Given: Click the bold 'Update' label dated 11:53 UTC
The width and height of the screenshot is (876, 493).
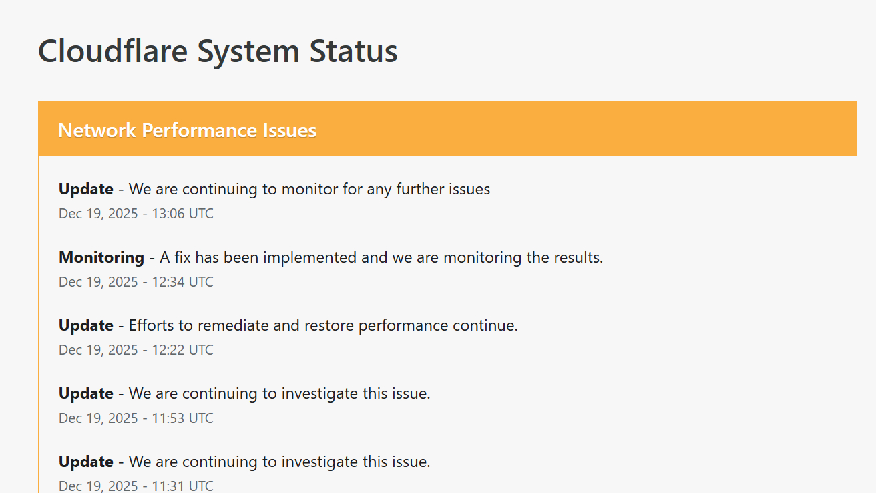Looking at the screenshot, I should point(86,393).
